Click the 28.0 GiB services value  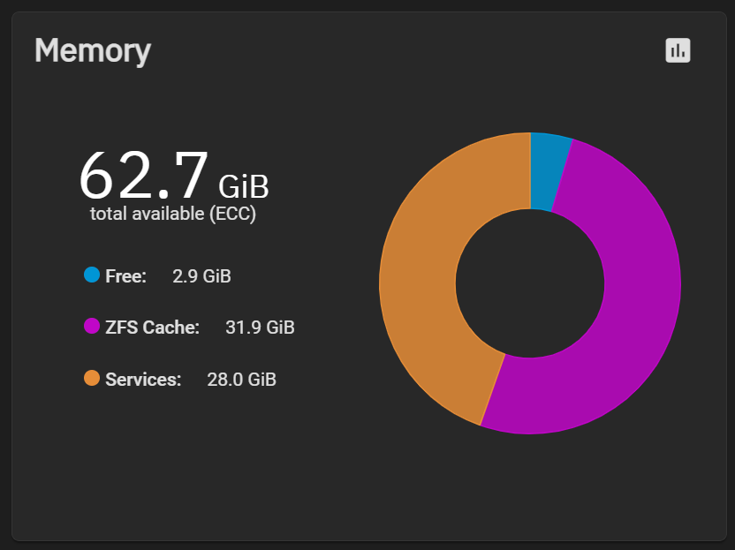[x=241, y=380]
